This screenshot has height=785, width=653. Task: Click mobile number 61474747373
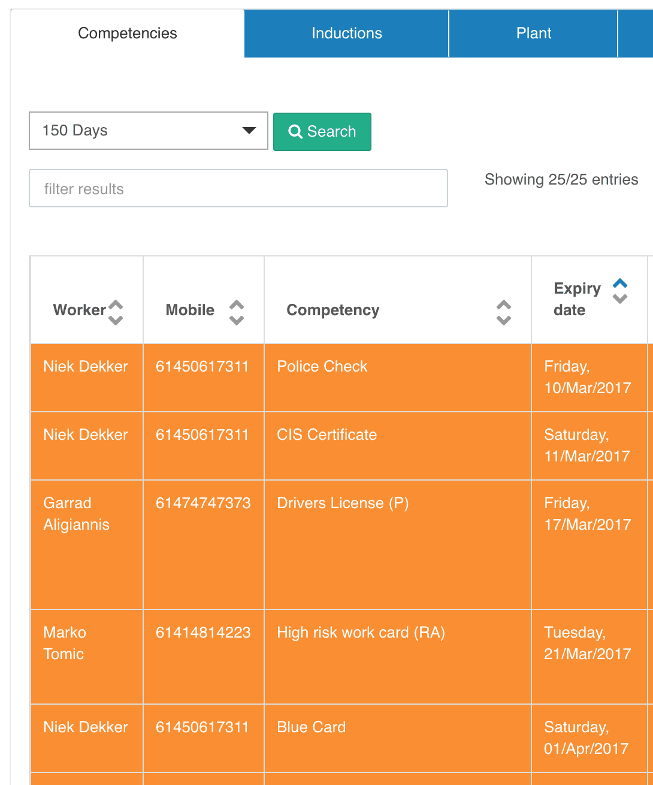[x=203, y=503]
